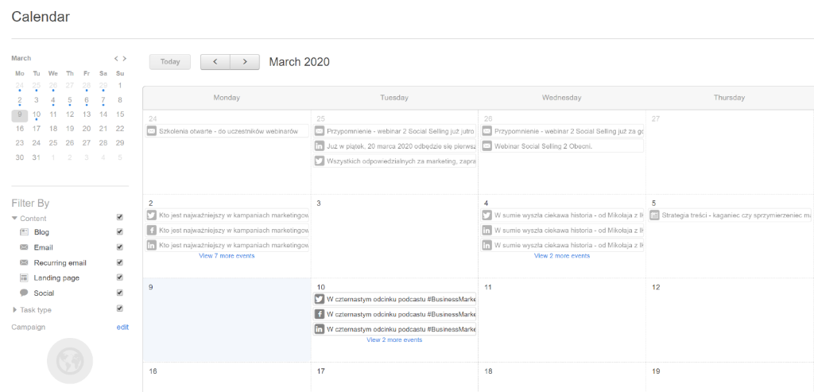Go to next month in the mini calendar

(124, 58)
